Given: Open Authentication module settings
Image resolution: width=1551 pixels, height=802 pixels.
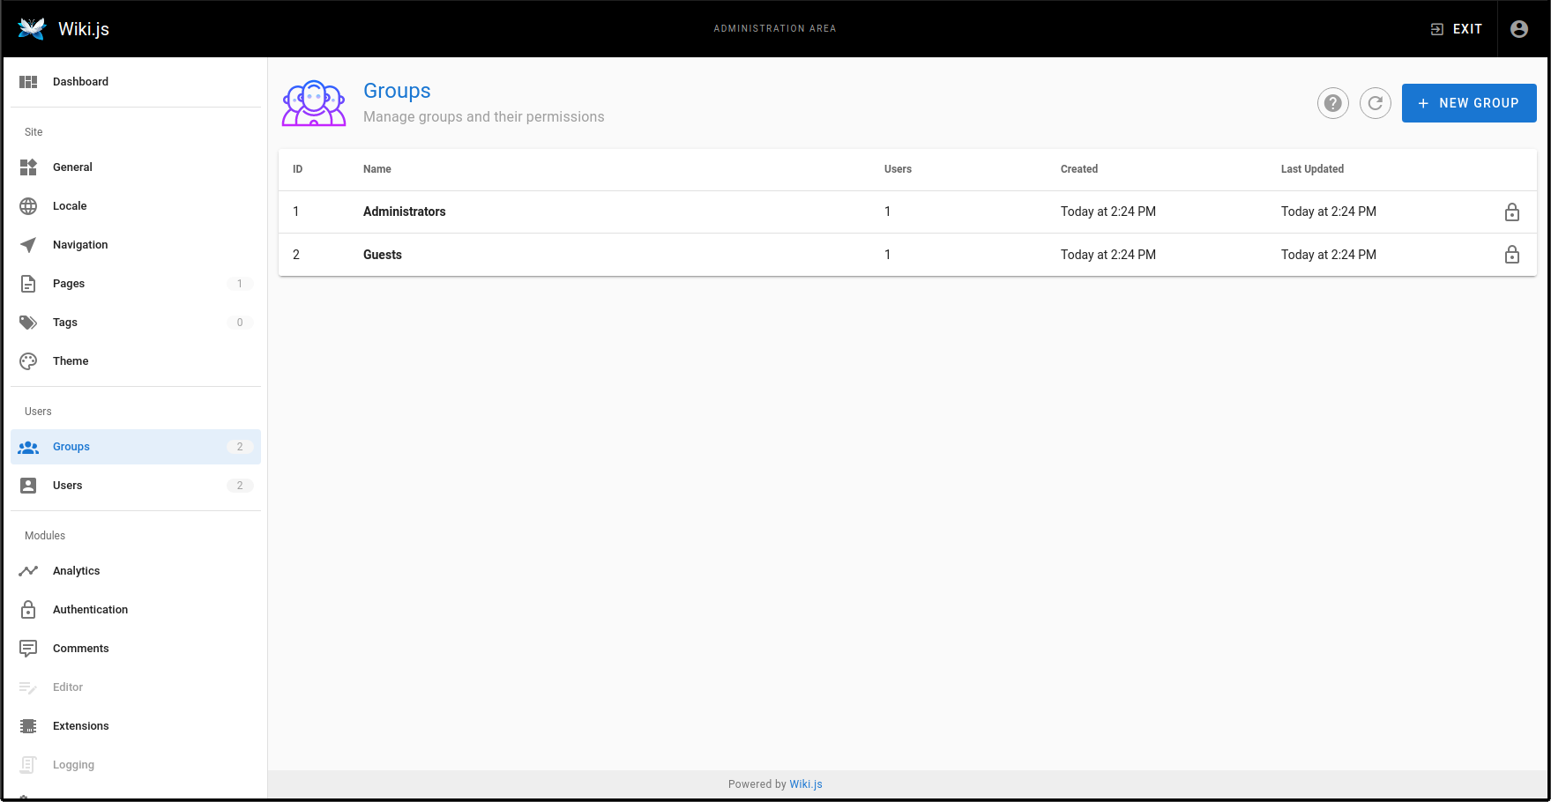Looking at the screenshot, I should click(90, 610).
